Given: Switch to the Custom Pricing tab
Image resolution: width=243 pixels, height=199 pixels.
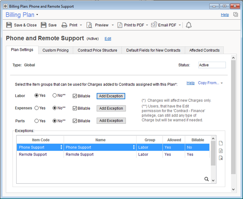Looking at the screenshot, I should coord(56,50).
